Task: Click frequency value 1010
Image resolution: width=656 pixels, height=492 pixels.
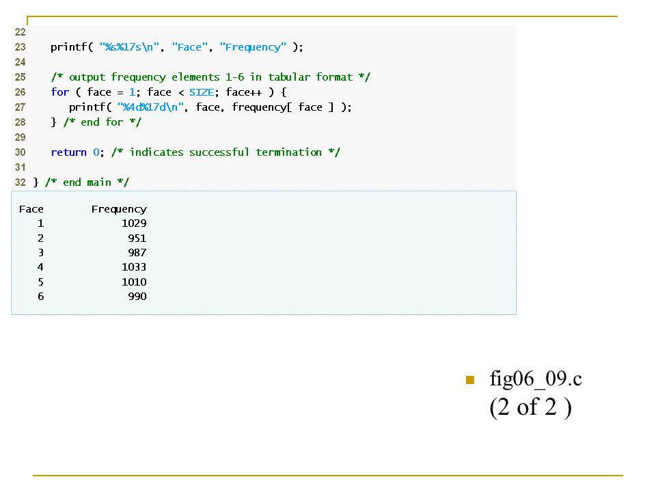Action: click(x=134, y=282)
